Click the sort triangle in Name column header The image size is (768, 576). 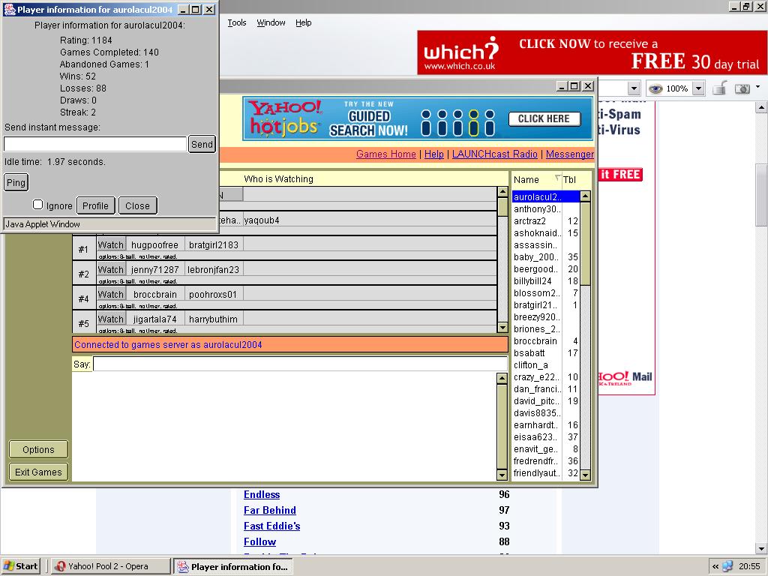557,178
